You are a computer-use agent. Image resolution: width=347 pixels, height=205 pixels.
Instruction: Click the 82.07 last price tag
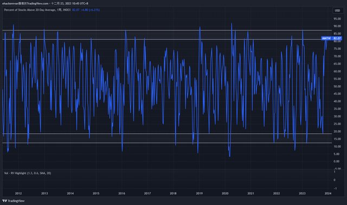pos(337,38)
